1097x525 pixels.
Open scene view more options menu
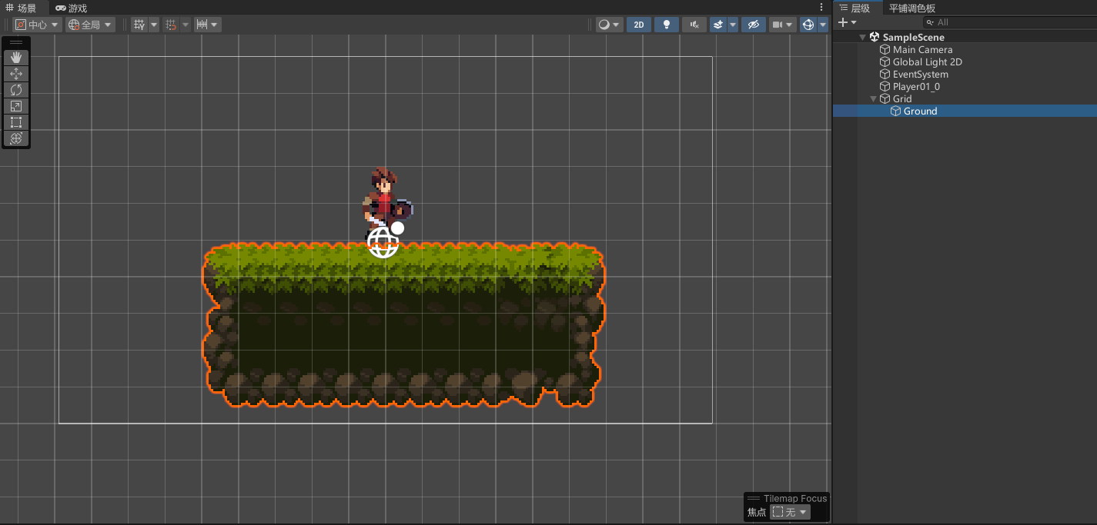[x=821, y=7]
